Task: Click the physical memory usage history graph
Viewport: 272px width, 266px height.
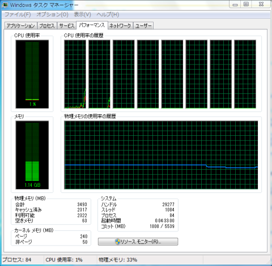Action: (x=161, y=155)
